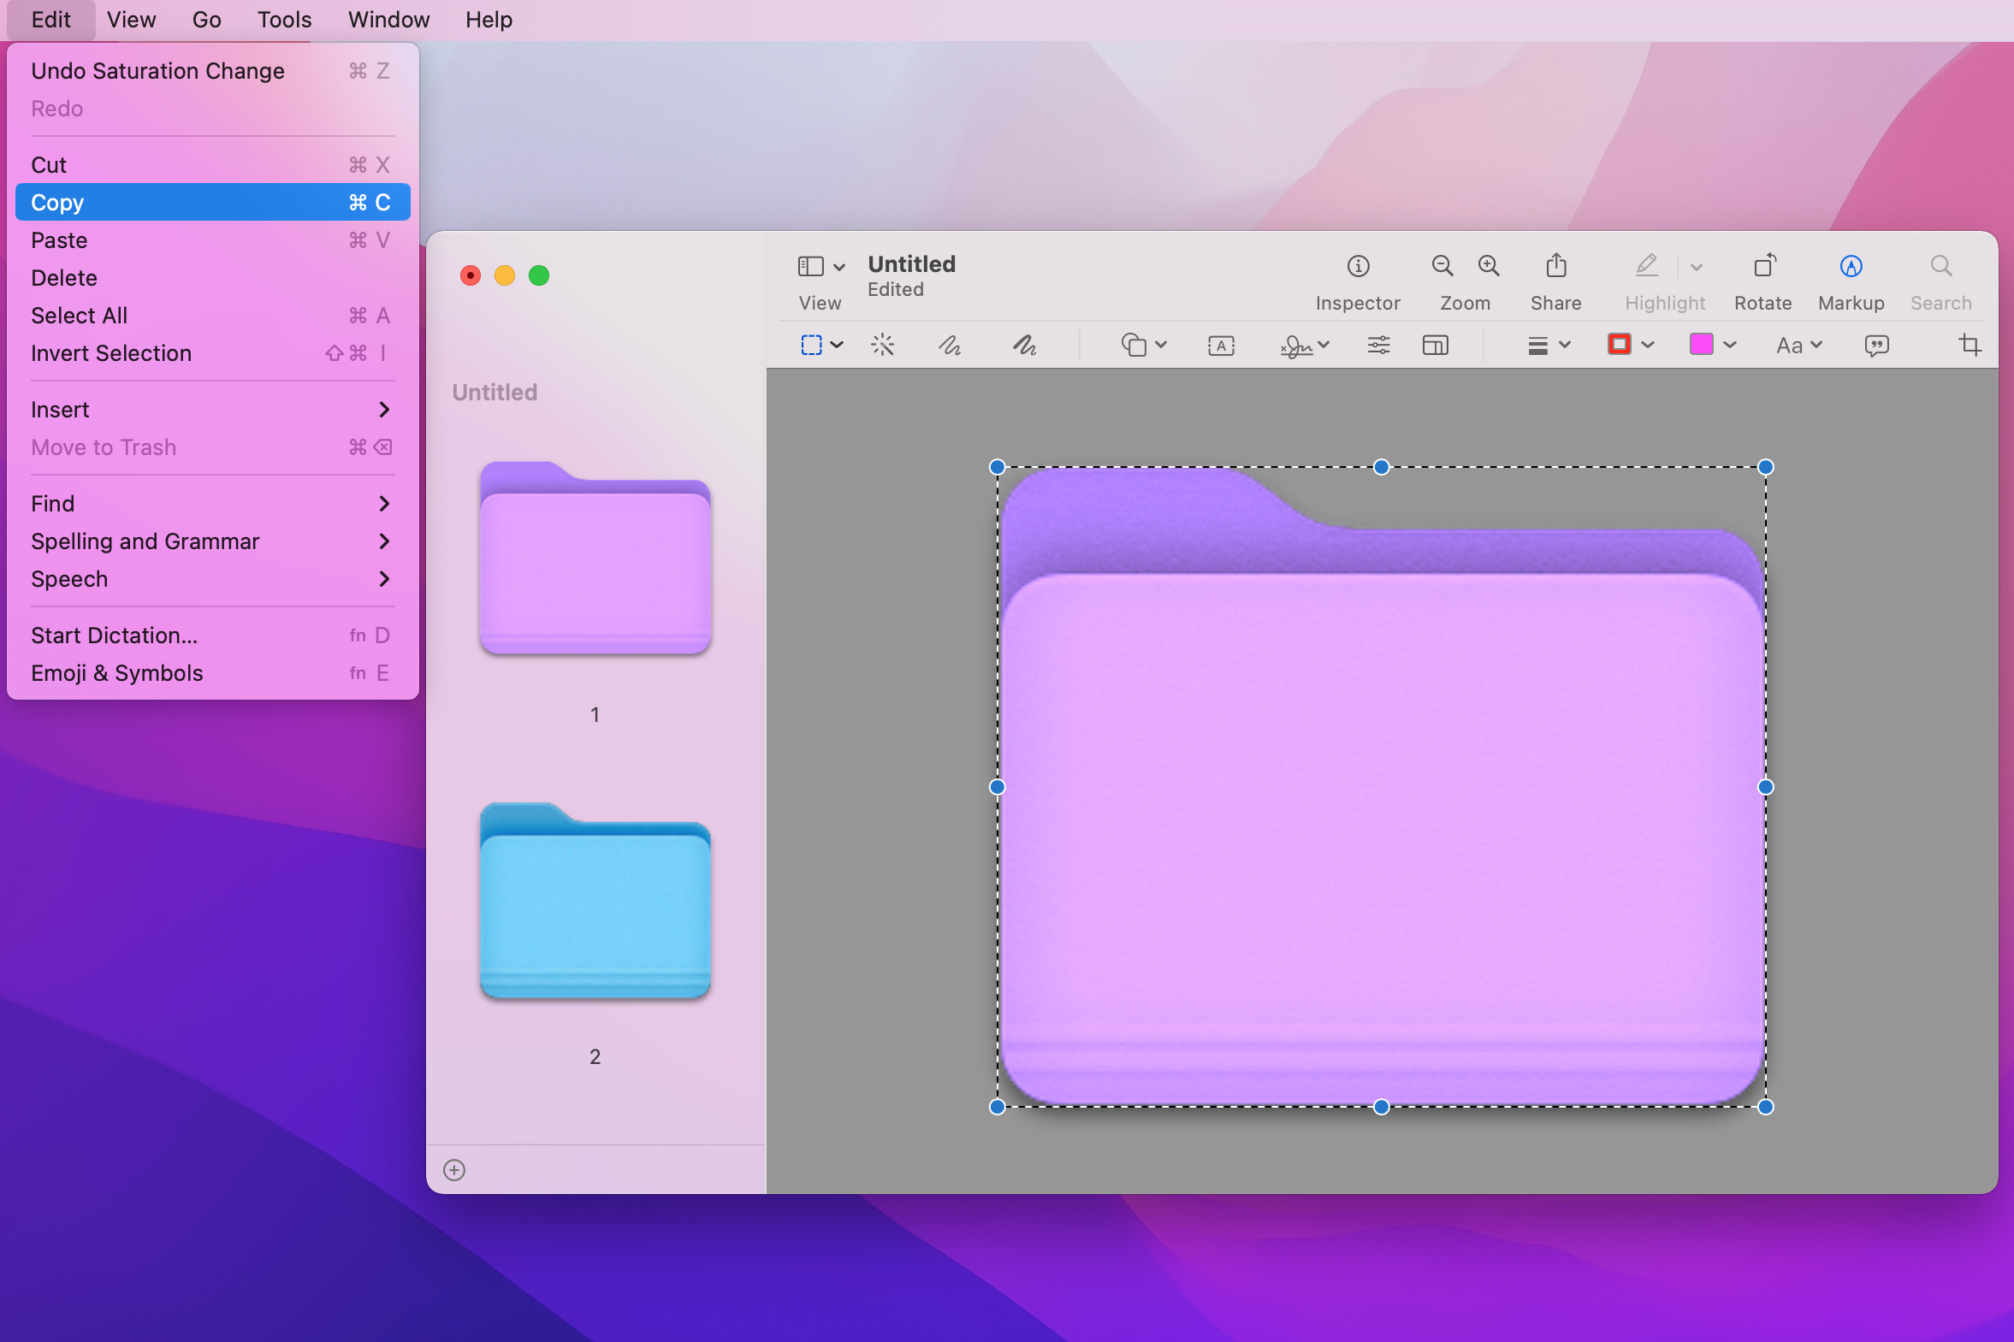Enable the instant alpha selection toggle
This screenshot has width=2014, height=1342.
tap(882, 346)
